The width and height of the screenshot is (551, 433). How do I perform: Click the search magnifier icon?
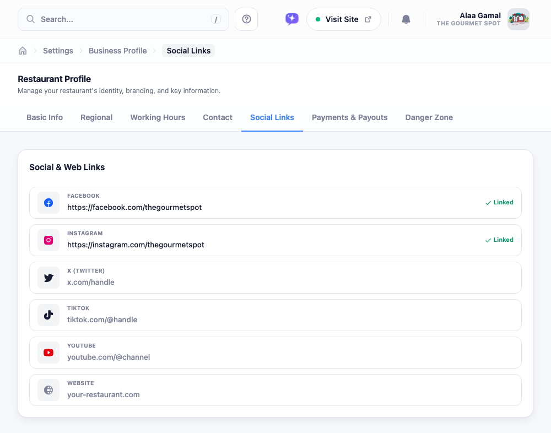click(x=30, y=19)
